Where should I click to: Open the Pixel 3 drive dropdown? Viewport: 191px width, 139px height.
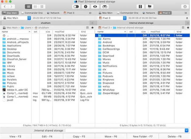click(125, 18)
